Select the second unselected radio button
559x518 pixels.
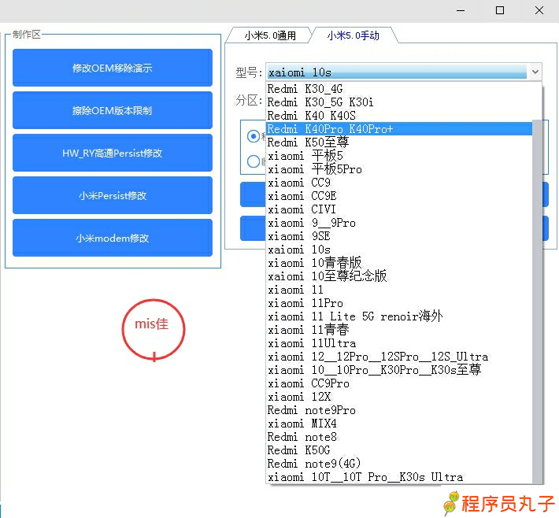coord(254,161)
